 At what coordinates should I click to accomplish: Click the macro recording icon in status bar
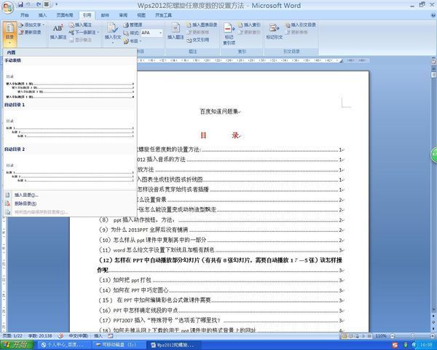point(111,335)
